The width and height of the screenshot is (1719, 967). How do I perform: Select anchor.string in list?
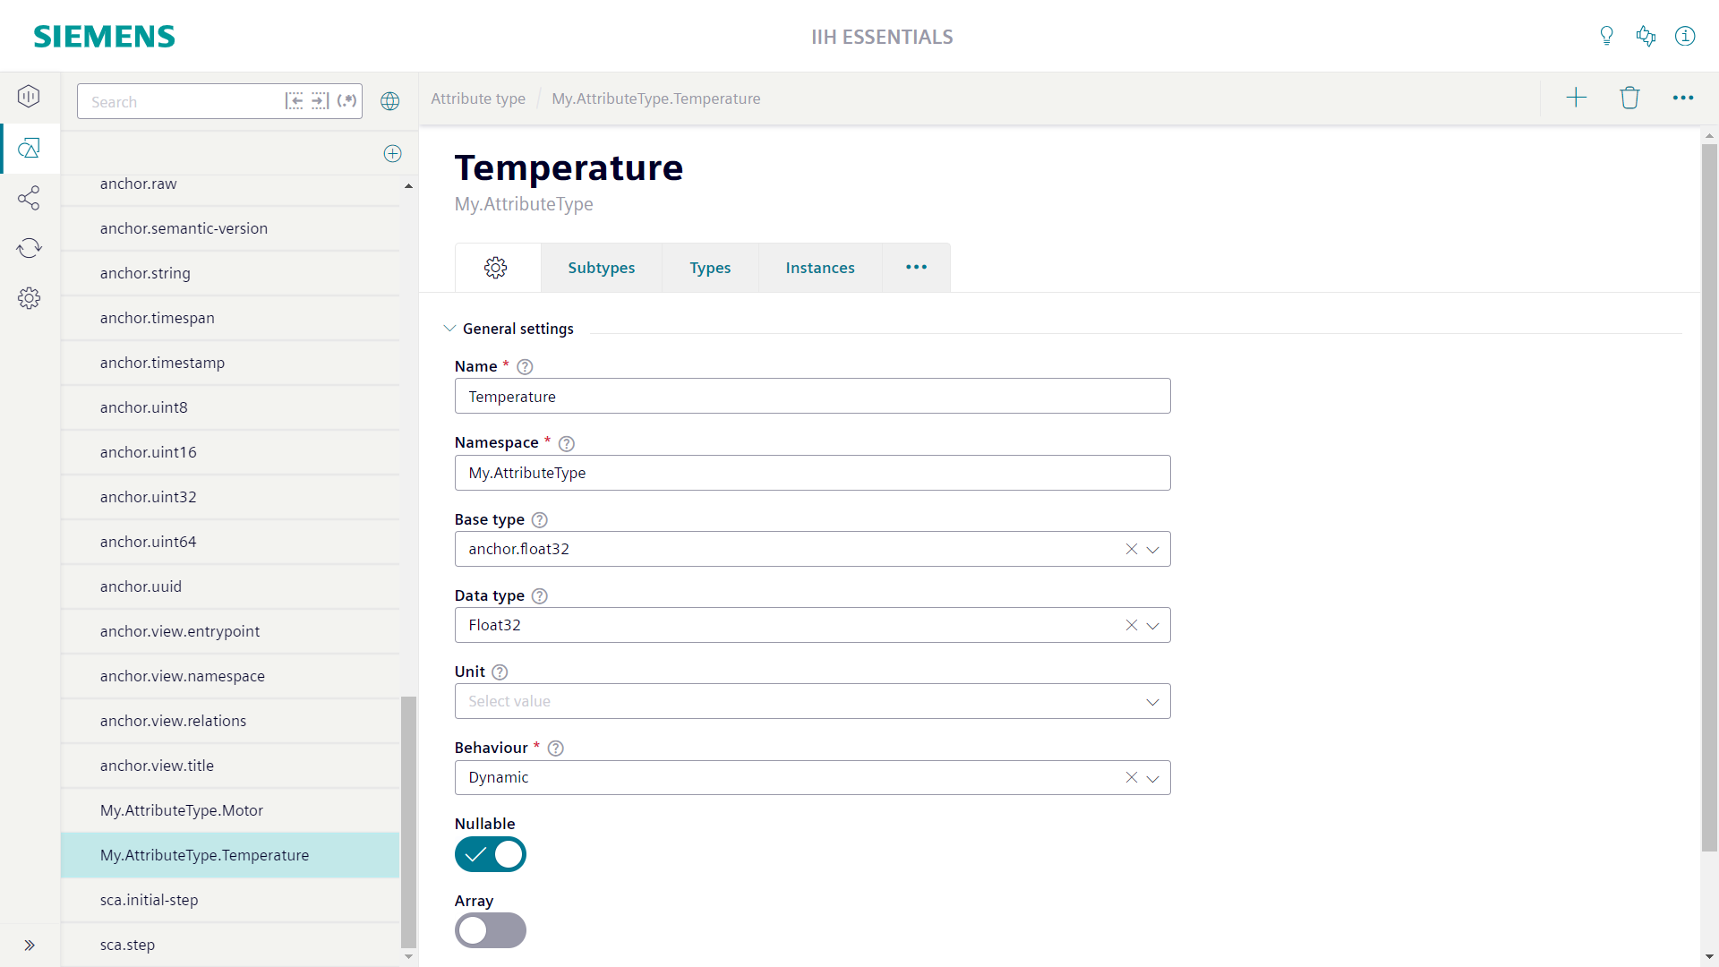[x=230, y=273]
